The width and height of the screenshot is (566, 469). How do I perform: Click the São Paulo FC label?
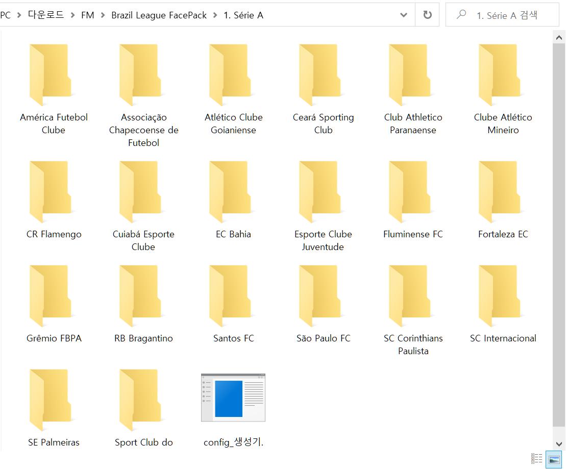[324, 338]
